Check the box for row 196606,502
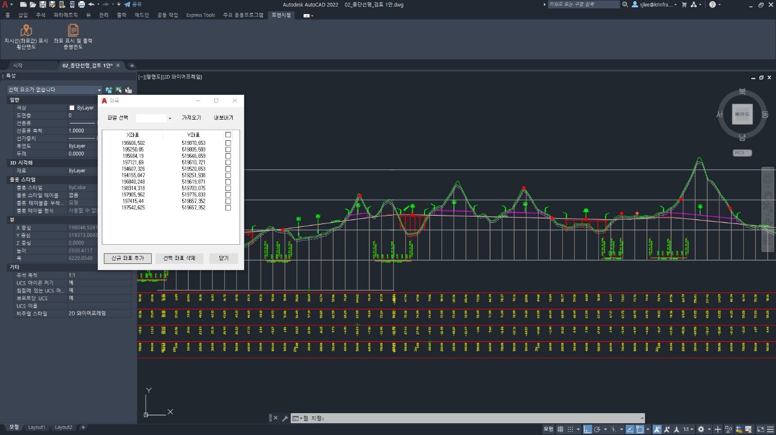The image size is (776, 435). pyautogui.click(x=228, y=143)
